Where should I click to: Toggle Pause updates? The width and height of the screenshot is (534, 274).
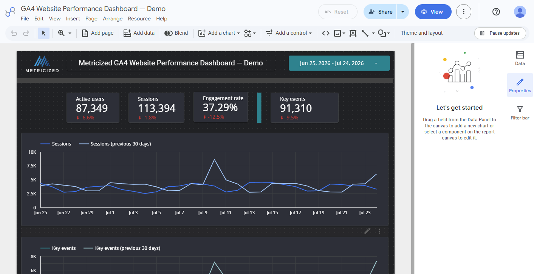[500, 33]
